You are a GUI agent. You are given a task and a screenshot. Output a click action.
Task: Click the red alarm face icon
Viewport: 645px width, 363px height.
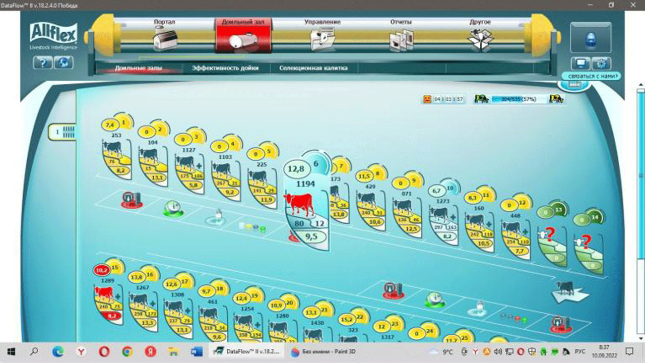427,99
